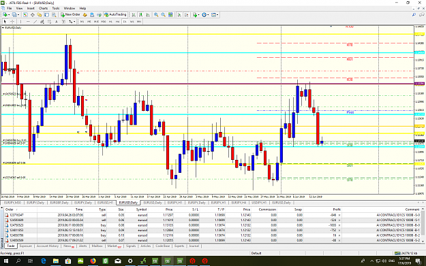426x266 pixels.
Task: Switch timeframe to D1
Action: click(x=125, y=21)
